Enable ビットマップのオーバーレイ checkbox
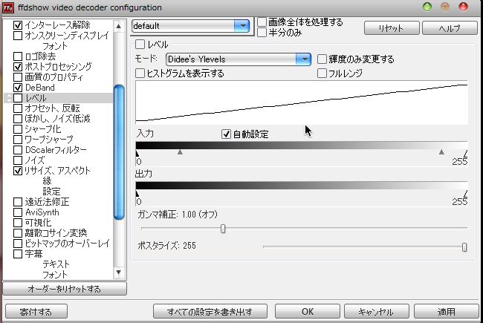The height and width of the screenshot is (323, 483). [18, 244]
